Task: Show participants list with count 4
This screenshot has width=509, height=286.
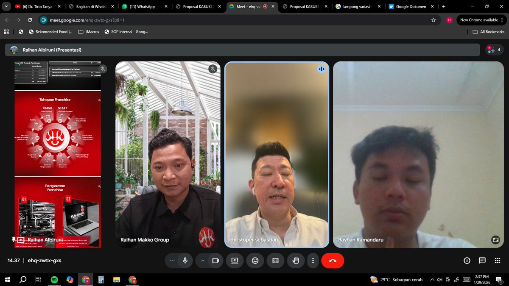Action: (494, 50)
